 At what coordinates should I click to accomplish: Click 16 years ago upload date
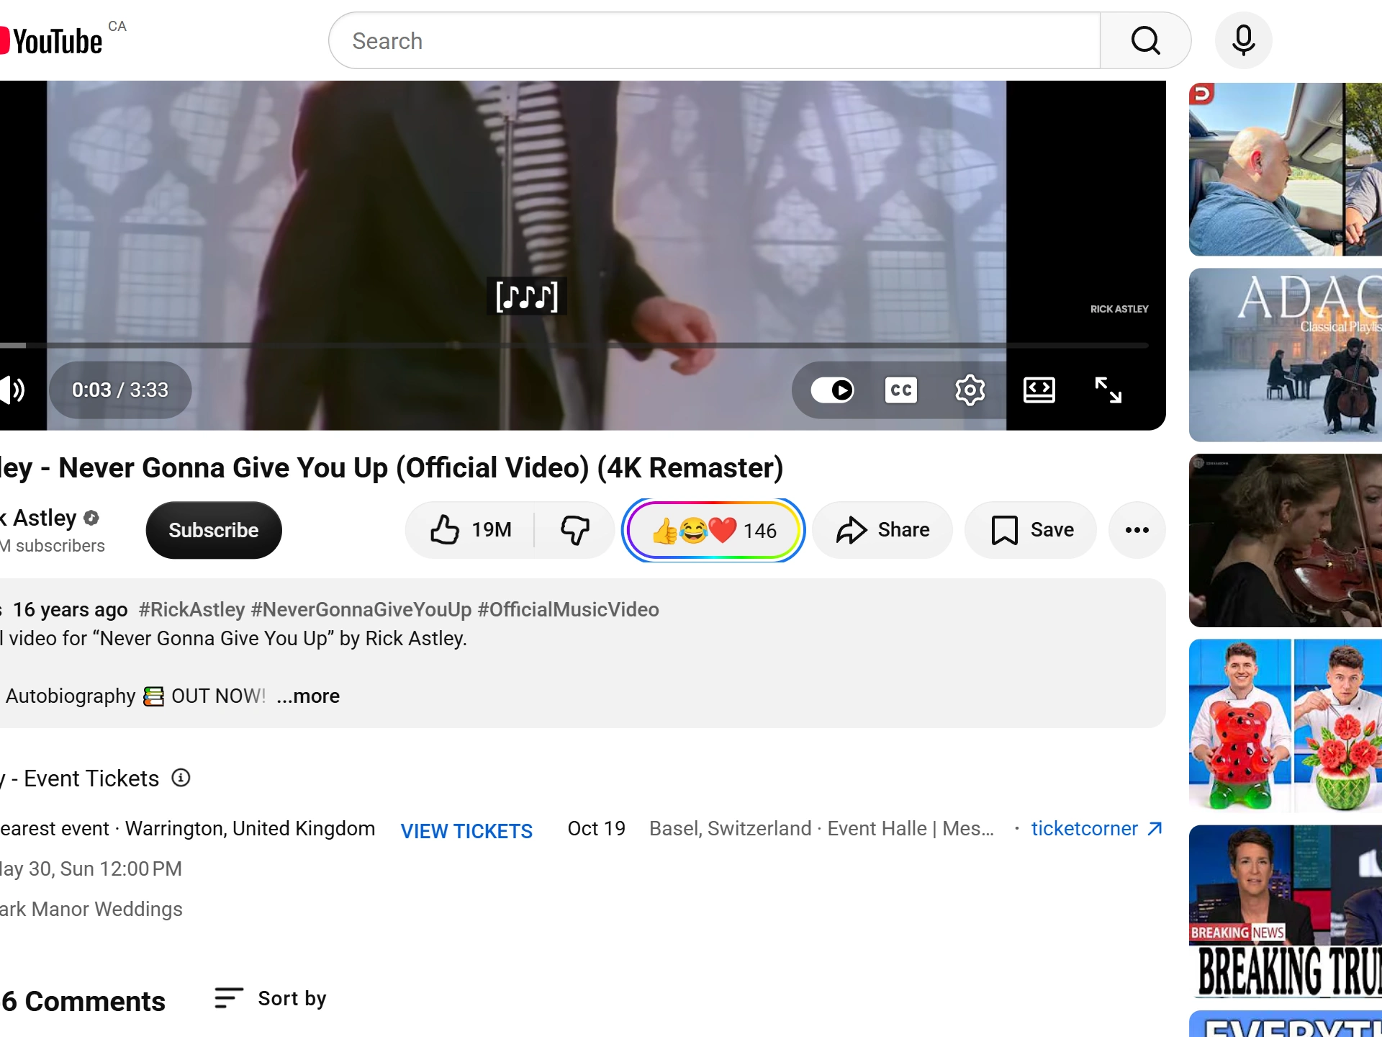coord(71,609)
